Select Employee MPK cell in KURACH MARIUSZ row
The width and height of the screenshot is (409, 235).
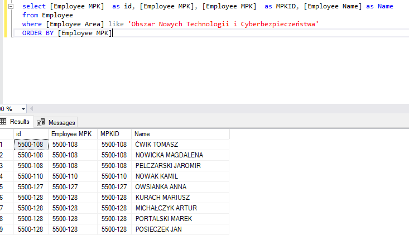click(73, 198)
